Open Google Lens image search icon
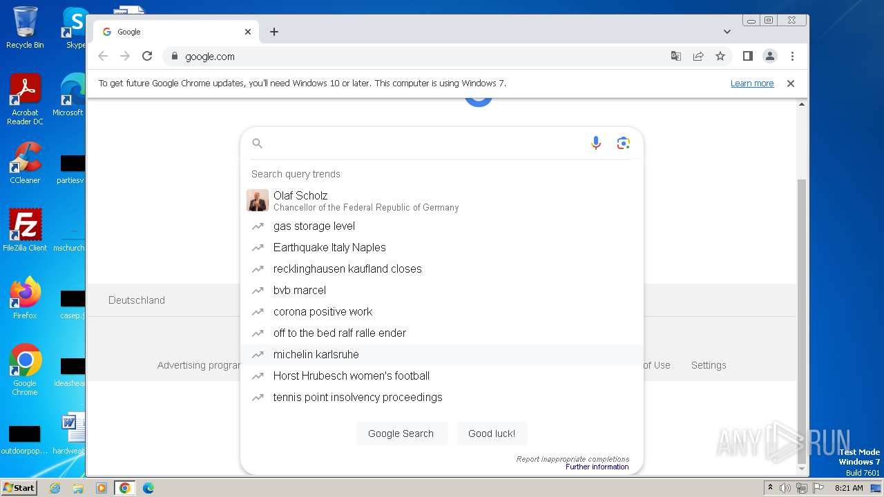The image size is (884, 497). click(624, 143)
